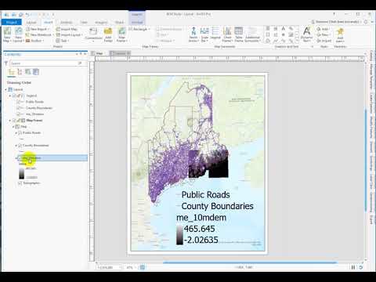Collapse the Layout tree node

[6, 89]
